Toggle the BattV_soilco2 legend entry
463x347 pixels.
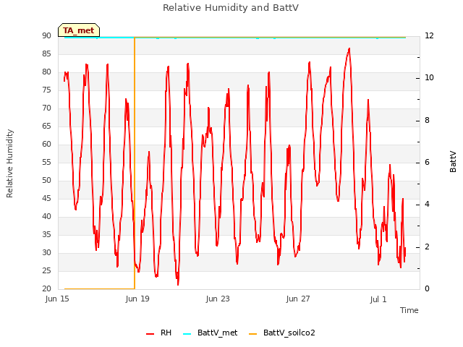282,333
